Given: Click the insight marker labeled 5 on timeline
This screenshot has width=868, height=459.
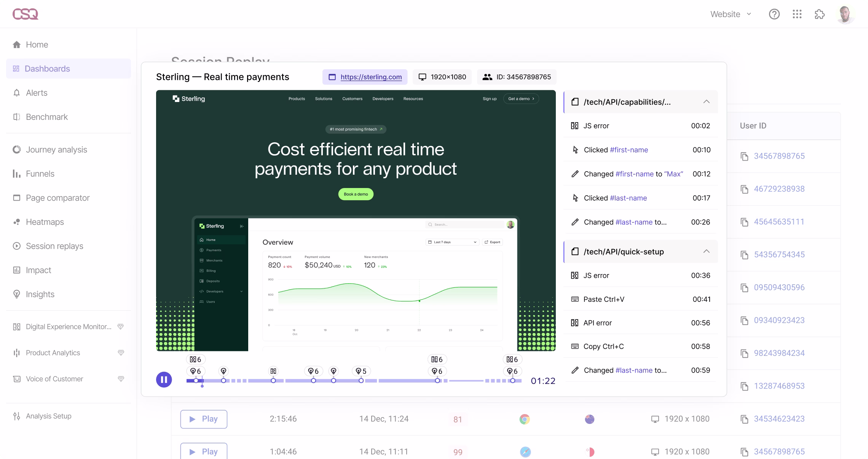Looking at the screenshot, I should click(361, 371).
